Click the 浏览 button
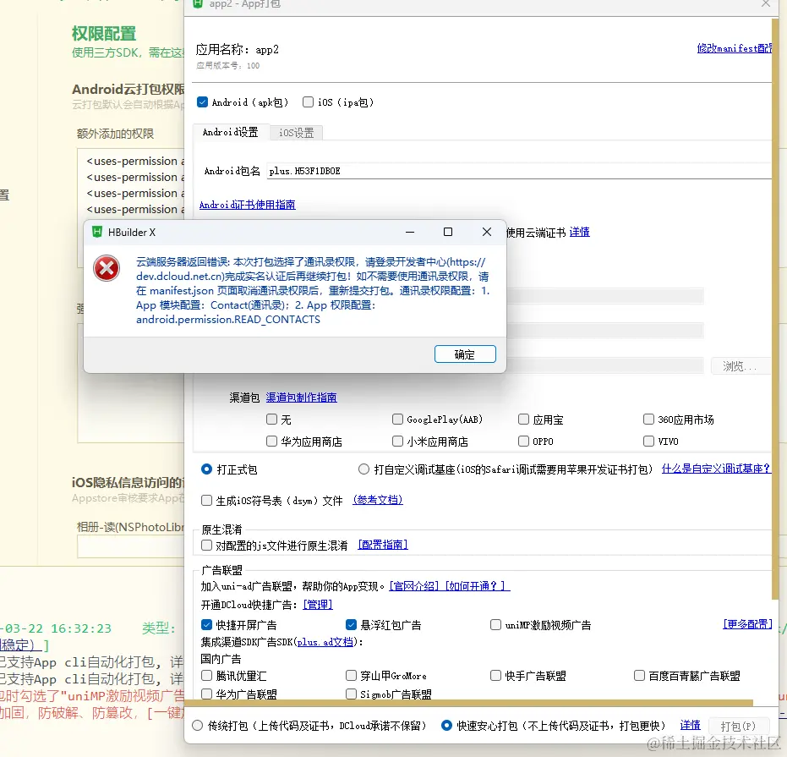This screenshot has width=787, height=757. pos(741,365)
